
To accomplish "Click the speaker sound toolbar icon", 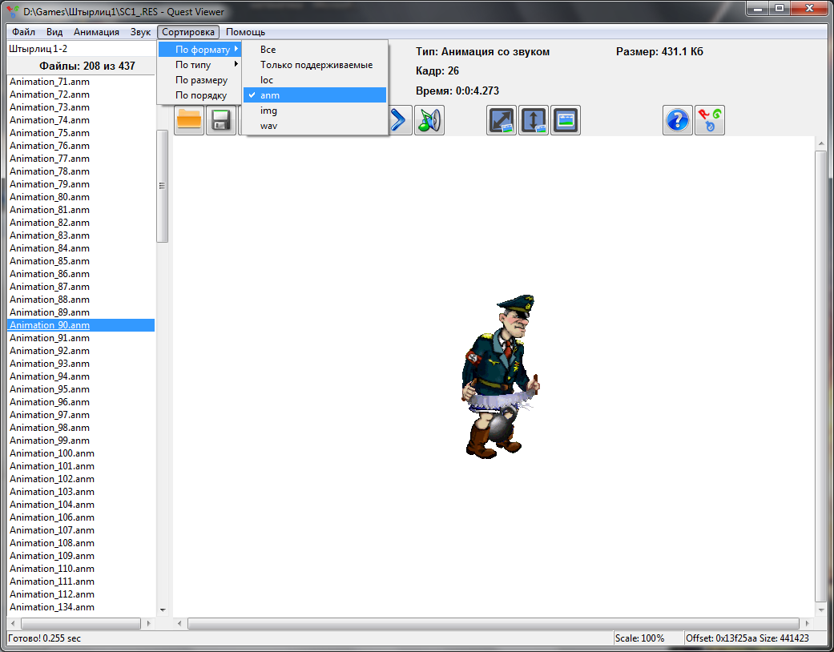I will coord(429,120).
